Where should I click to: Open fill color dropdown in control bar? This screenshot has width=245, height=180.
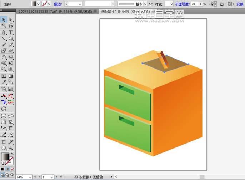point(39,4)
